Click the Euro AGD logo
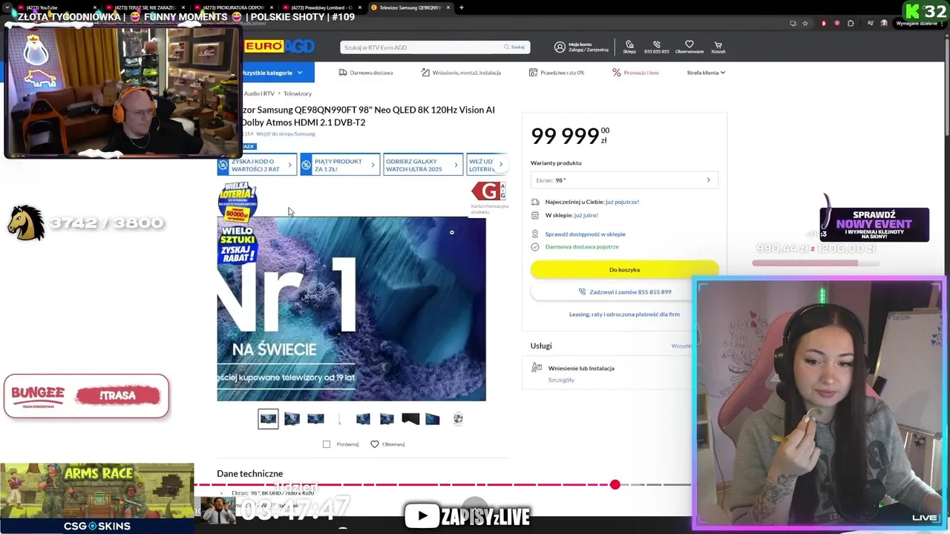Viewport: 950px width, 534px height. 279,46
